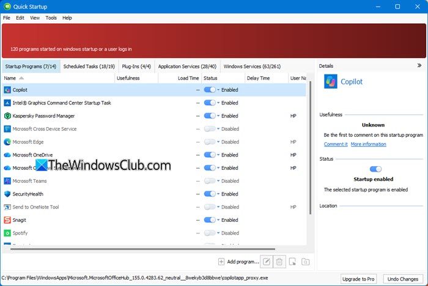Collapse the Details panel with double chevron
Viewport: 428px width, 286px height.
[x=419, y=65]
